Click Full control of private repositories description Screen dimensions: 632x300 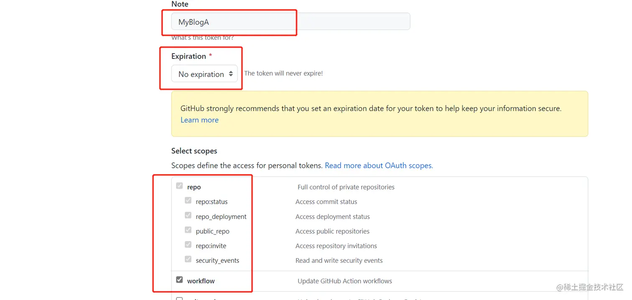tap(346, 187)
